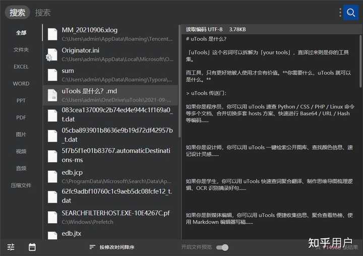Click the uTools 是什么？.md file icon
The image size is (363, 256).
pos(52,95)
